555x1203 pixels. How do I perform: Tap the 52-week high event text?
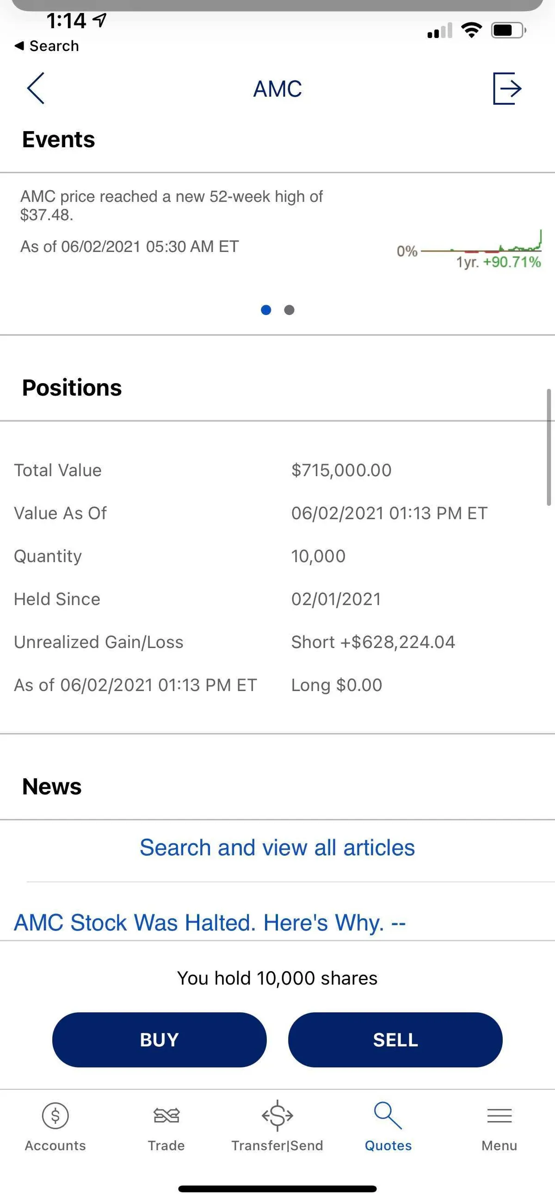pos(172,206)
